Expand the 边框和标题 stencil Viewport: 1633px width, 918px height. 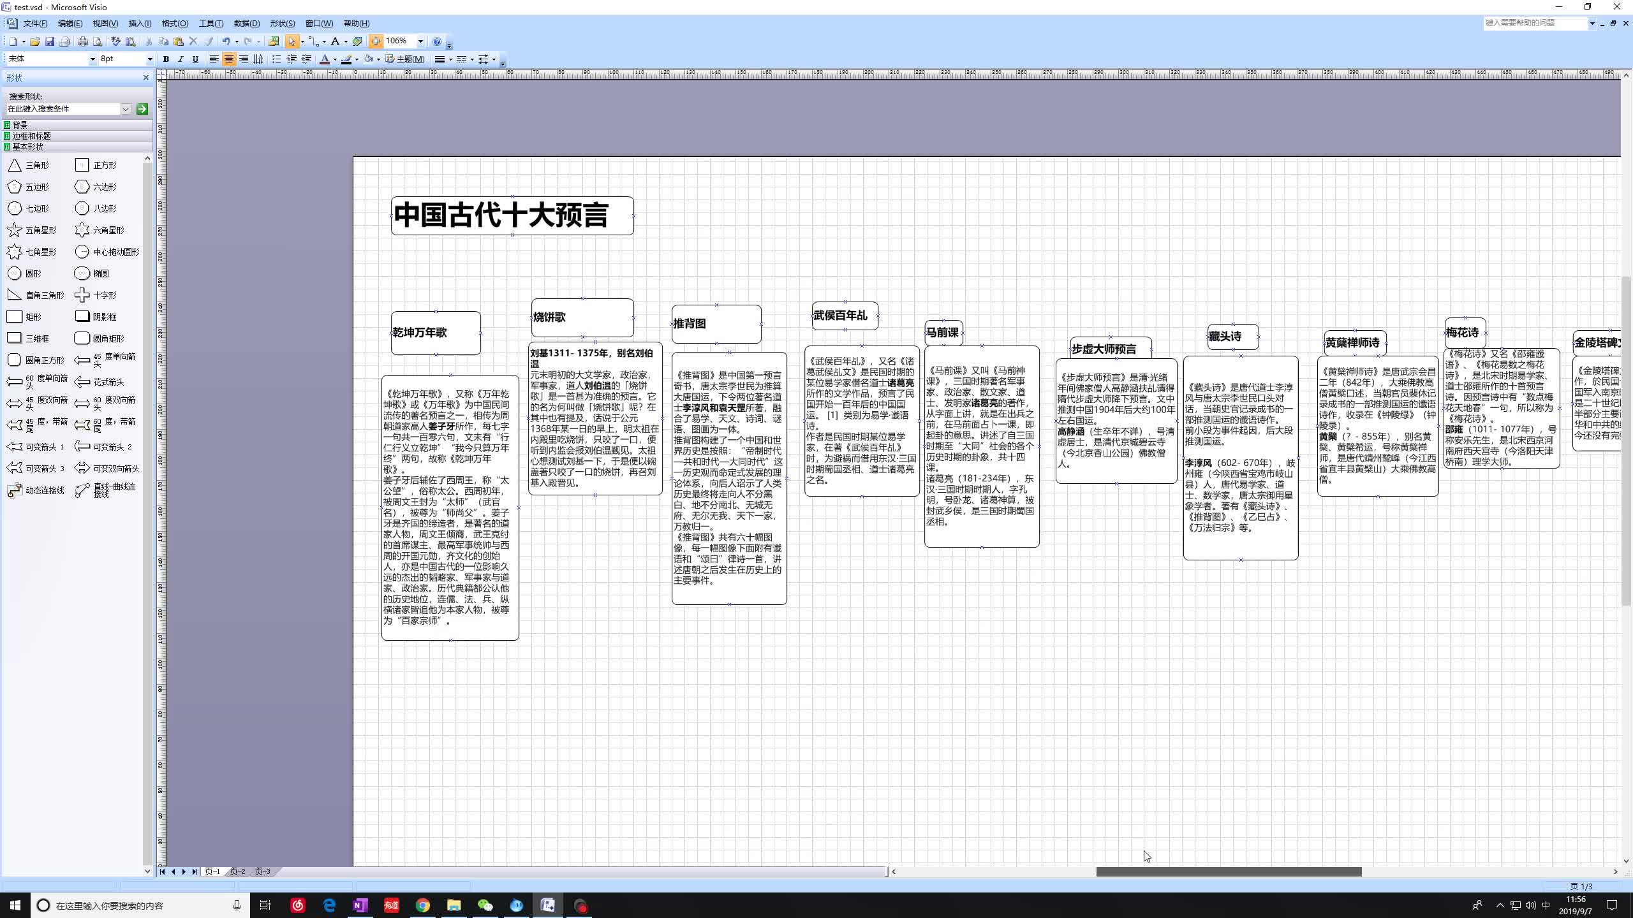coord(78,136)
